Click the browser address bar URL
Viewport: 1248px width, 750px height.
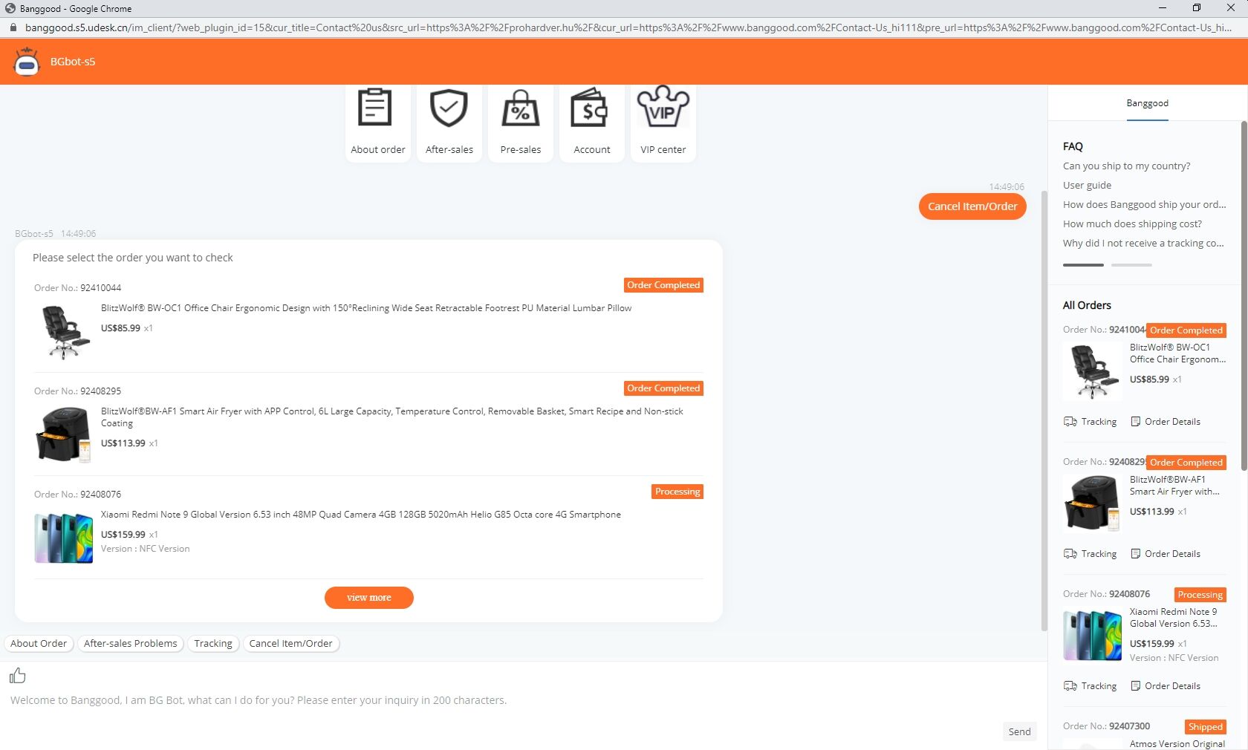tap(628, 27)
